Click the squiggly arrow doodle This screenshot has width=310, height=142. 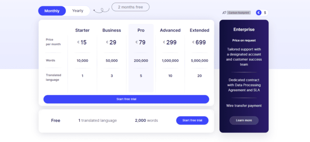pos(101,11)
